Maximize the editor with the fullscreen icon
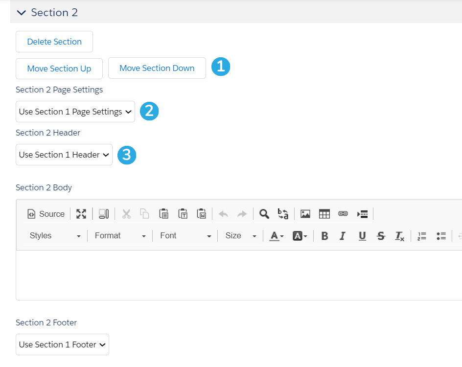This screenshot has width=462, height=367. point(81,214)
